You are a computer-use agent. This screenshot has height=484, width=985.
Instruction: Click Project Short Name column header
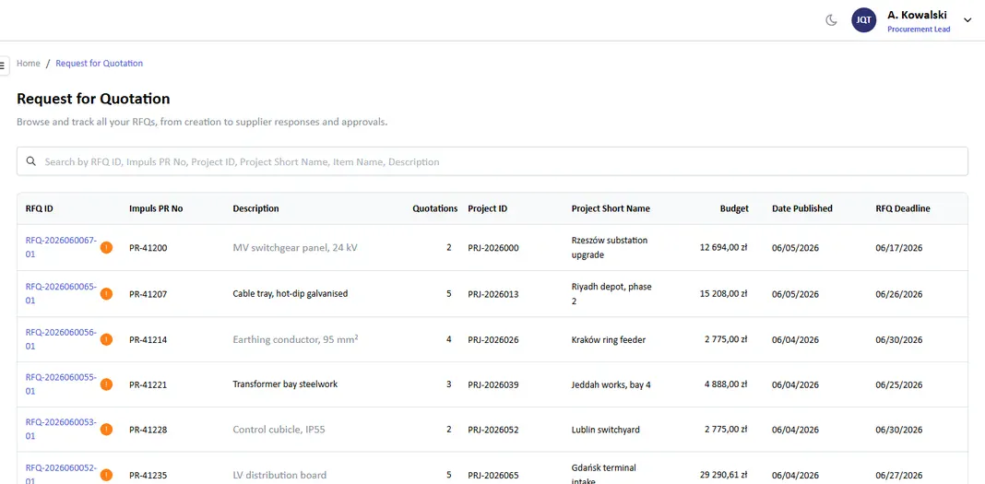coord(611,208)
